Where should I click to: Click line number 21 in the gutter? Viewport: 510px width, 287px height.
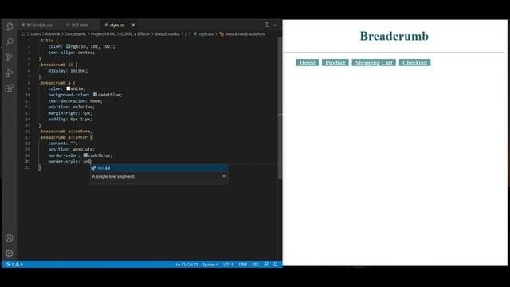coord(28,162)
